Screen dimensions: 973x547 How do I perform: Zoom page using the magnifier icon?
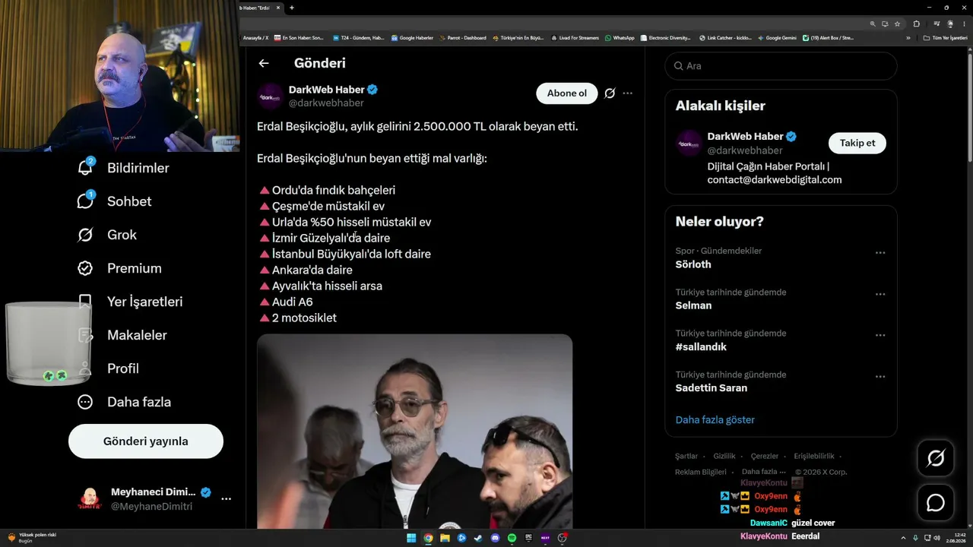tap(873, 24)
